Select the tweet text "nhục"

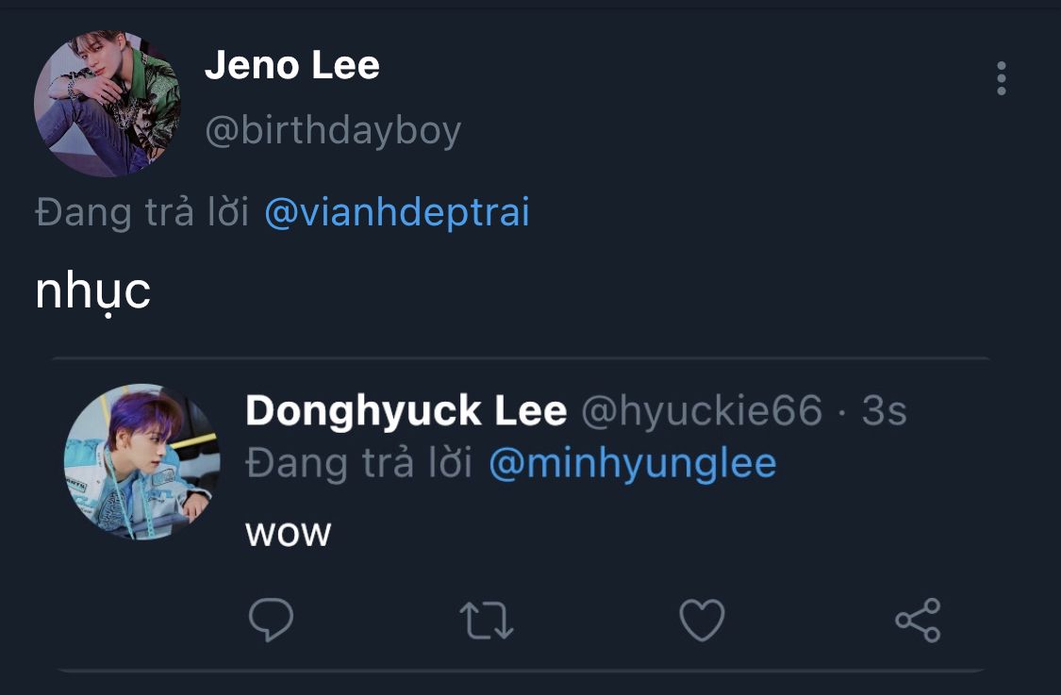92,292
